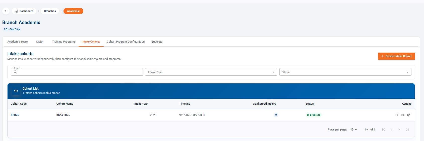Click the CG · Cầu Giấy branch tag
Image resolution: width=424 pixels, height=141 pixels.
[12, 29]
